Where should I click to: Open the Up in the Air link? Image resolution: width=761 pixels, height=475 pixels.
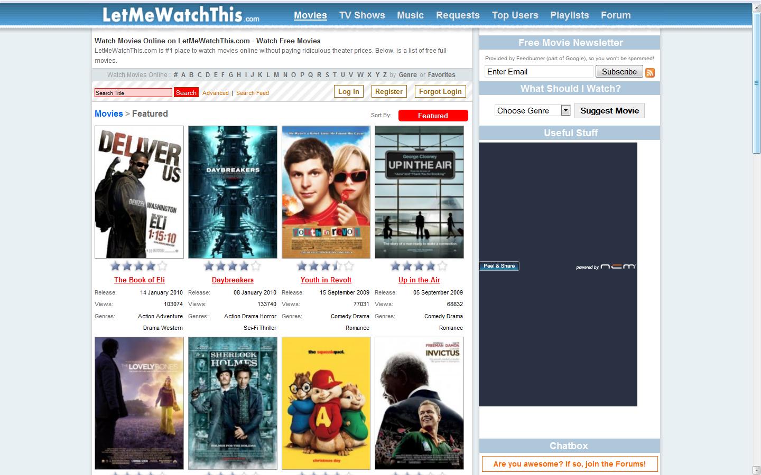click(x=419, y=280)
